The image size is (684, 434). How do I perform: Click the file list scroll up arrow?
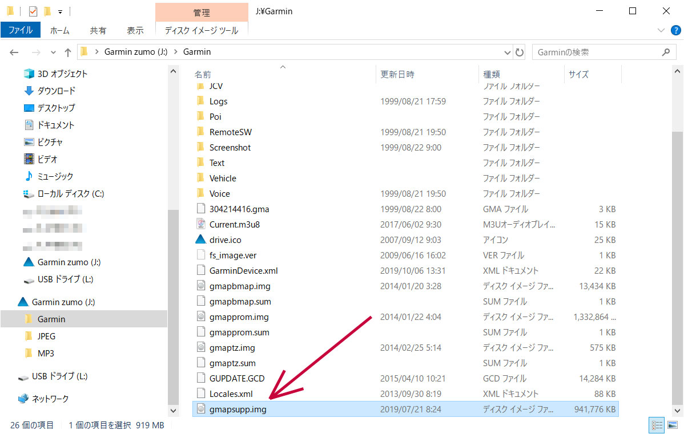pos(677,71)
